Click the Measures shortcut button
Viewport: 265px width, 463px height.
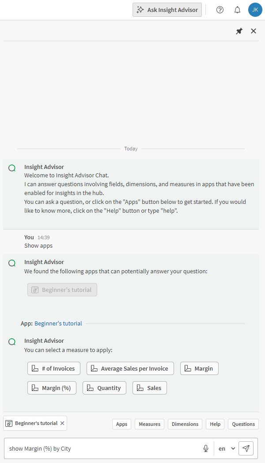(149, 424)
